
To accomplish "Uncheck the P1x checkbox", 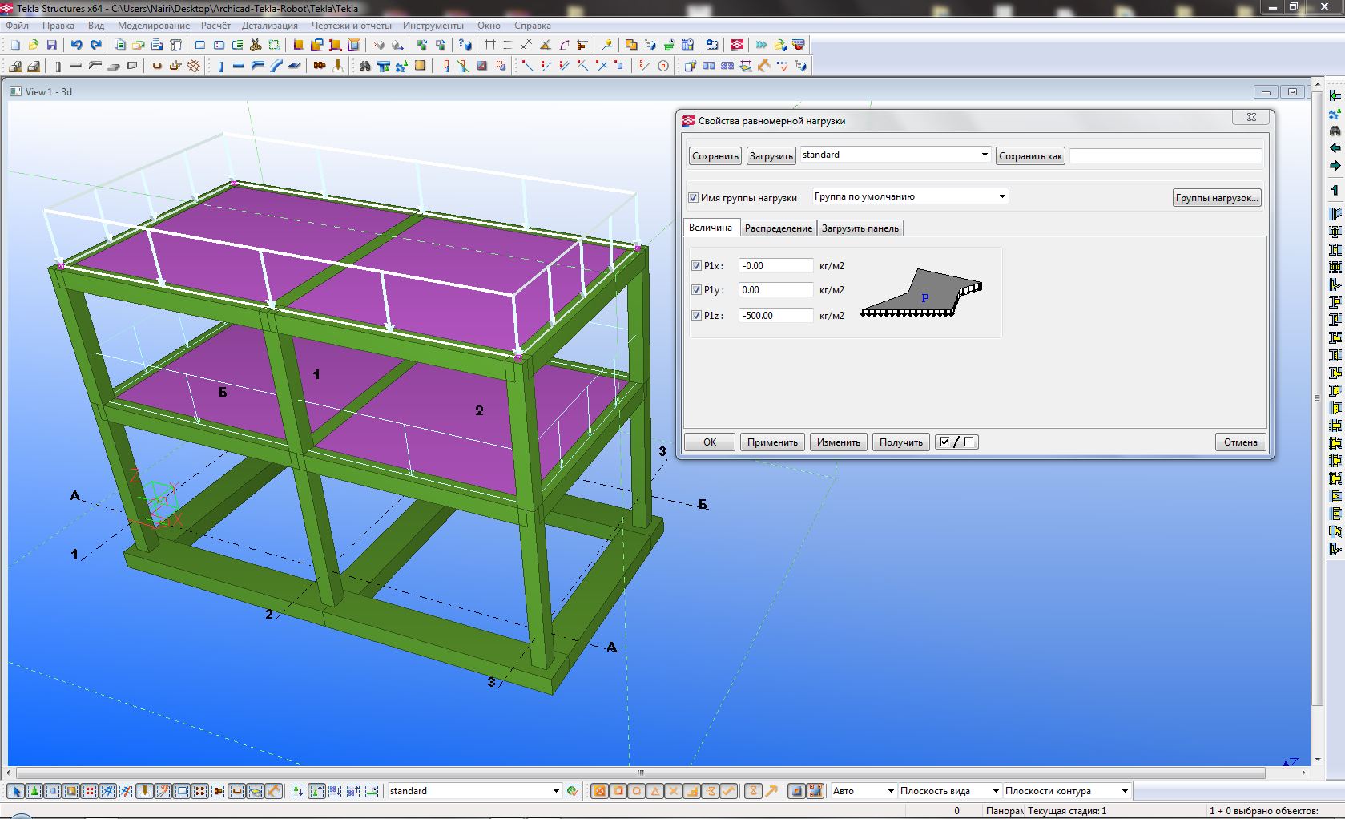I will click(x=696, y=266).
